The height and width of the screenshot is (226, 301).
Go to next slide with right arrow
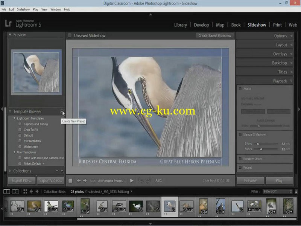(85, 181)
